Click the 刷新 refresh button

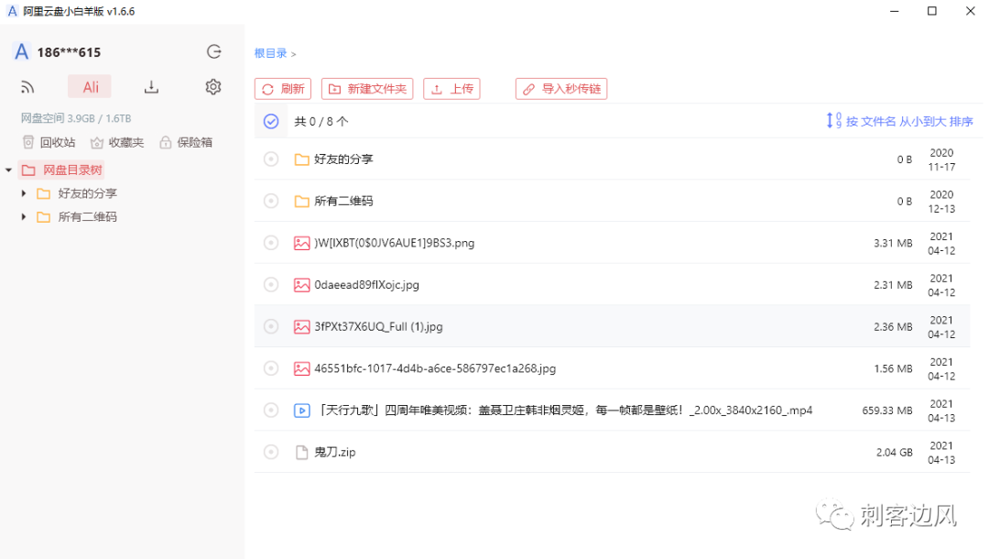283,89
